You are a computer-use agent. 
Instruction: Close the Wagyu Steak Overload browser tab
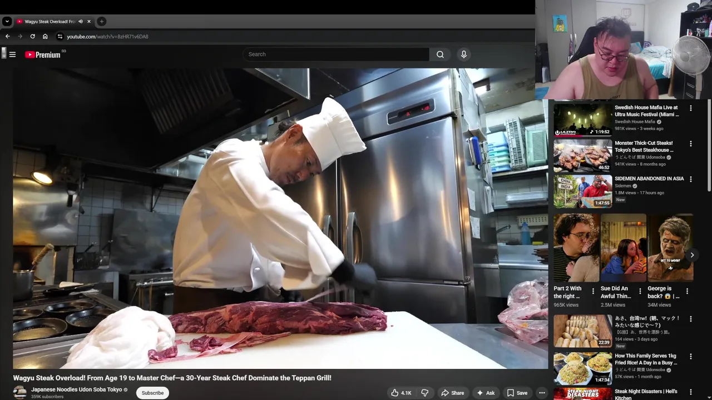click(88, 21)
